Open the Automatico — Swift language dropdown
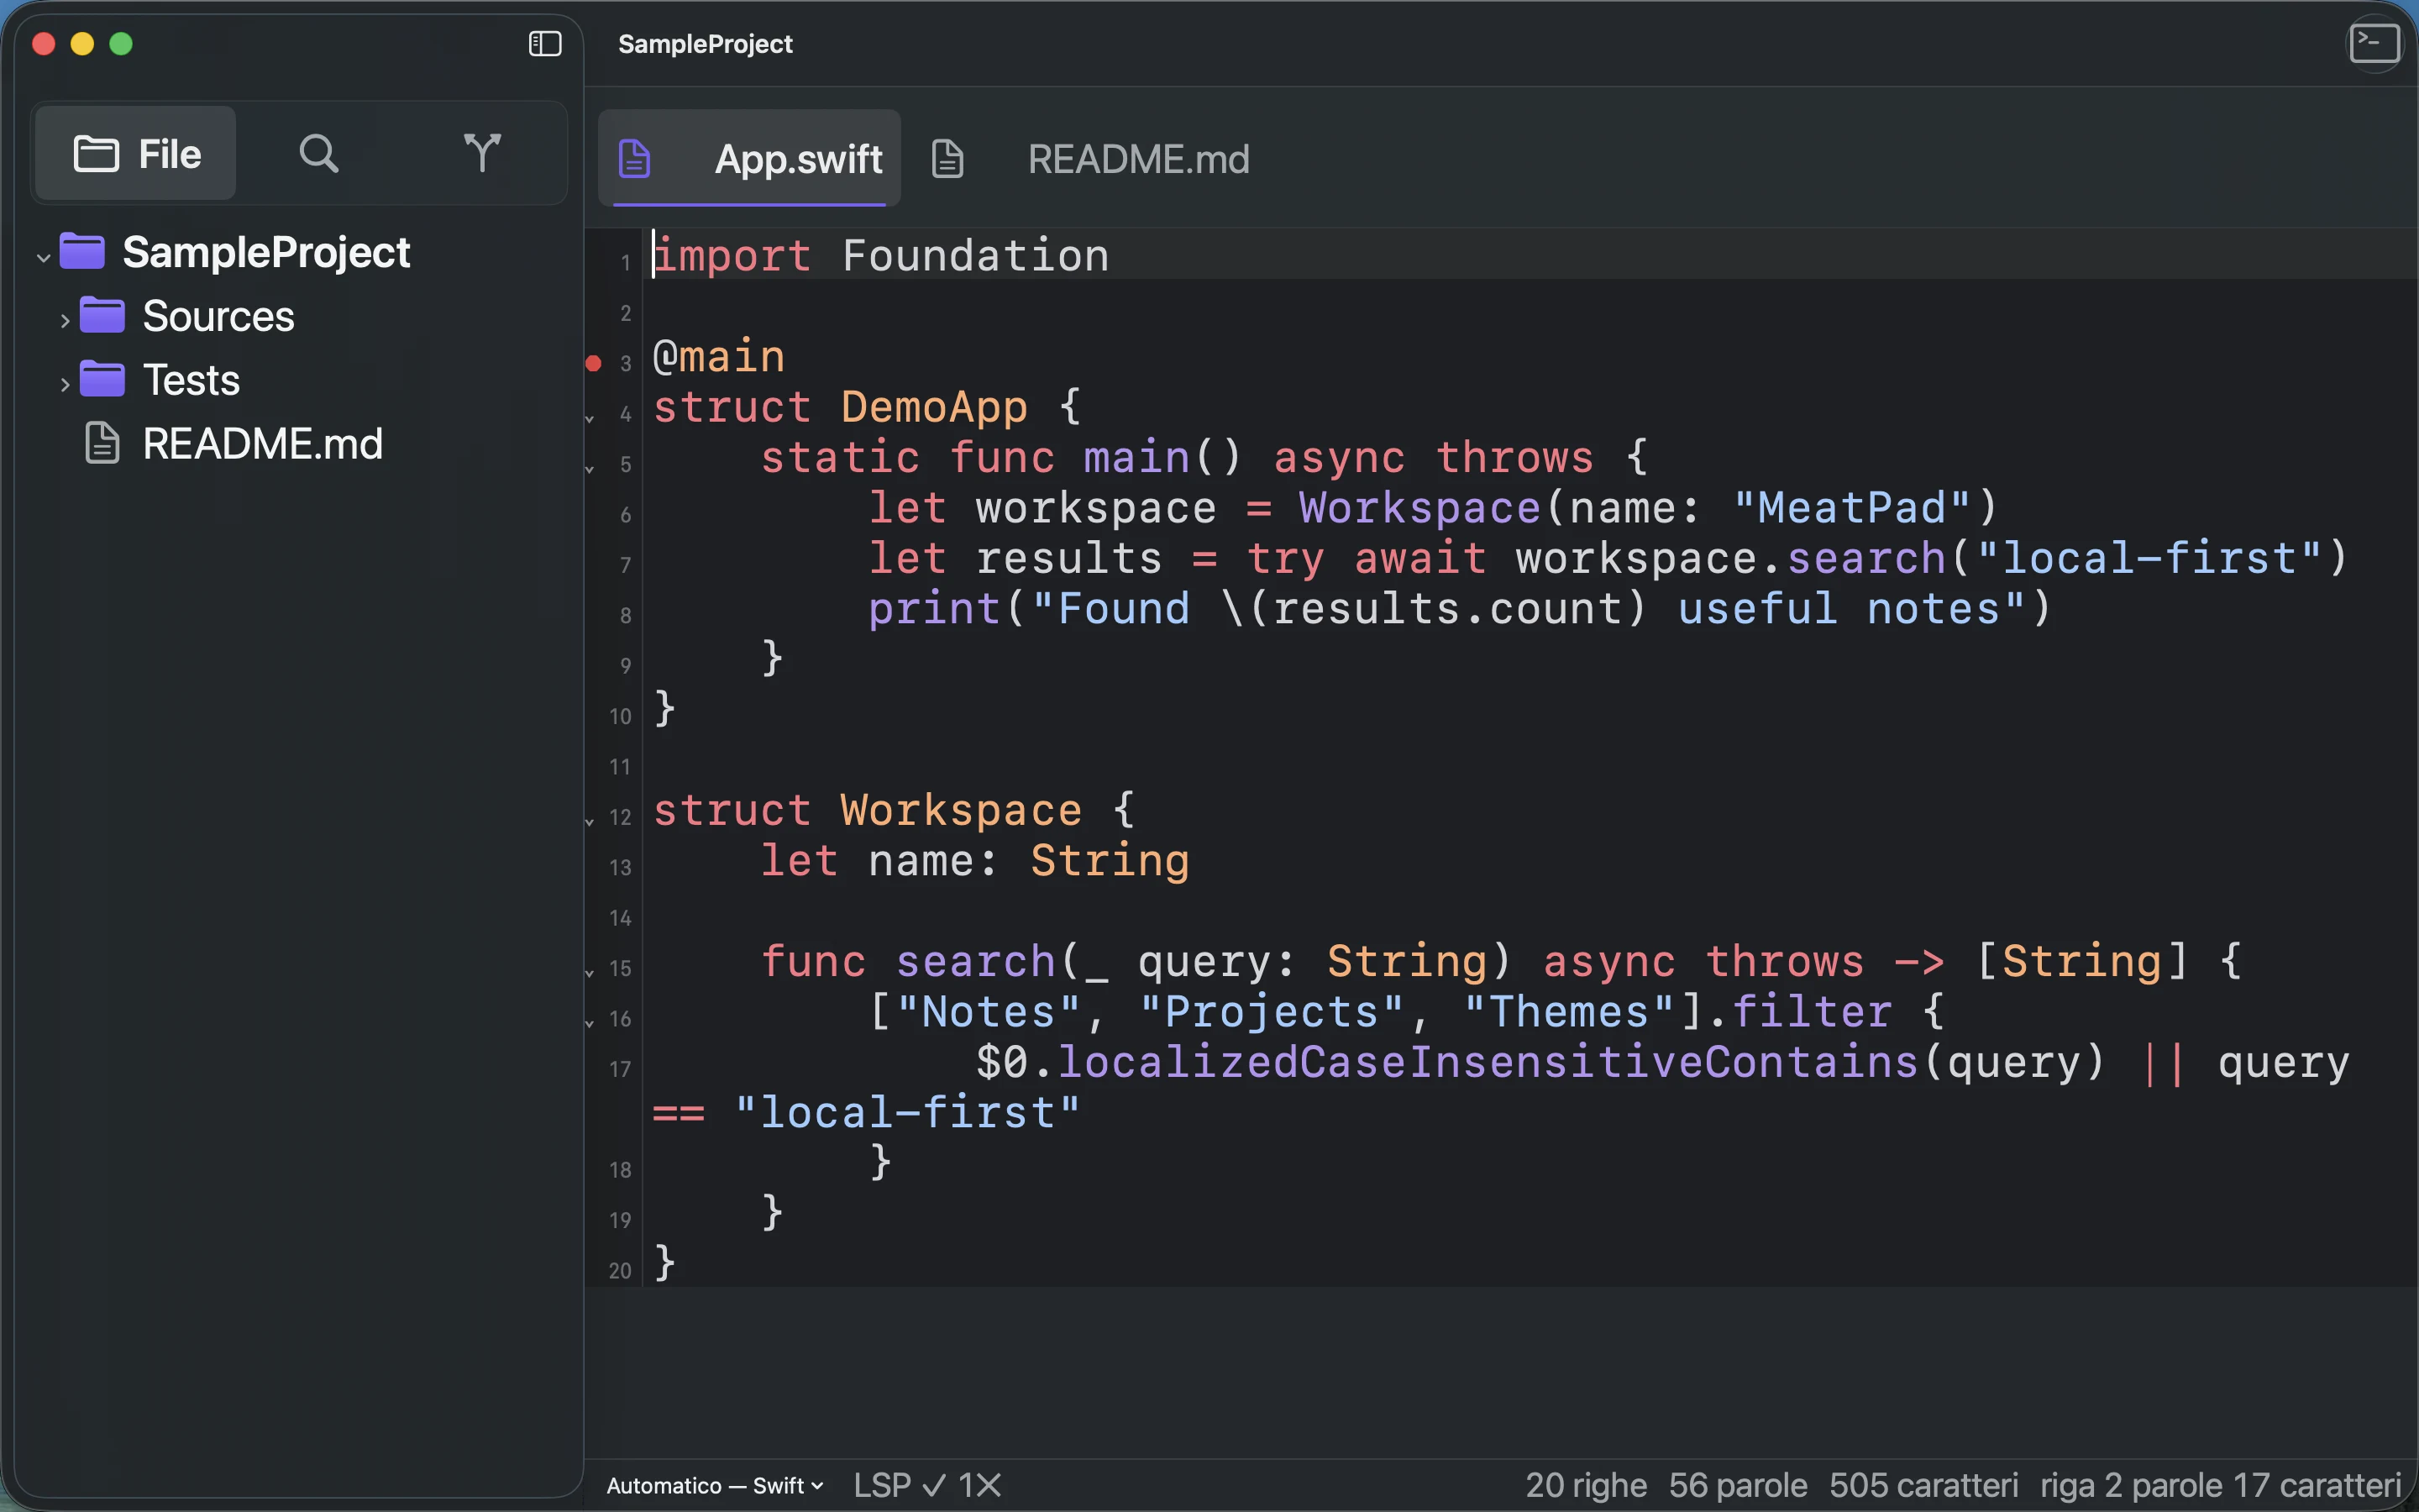Viewport: 2419px width, 1512px height. tap(715, 1485)
